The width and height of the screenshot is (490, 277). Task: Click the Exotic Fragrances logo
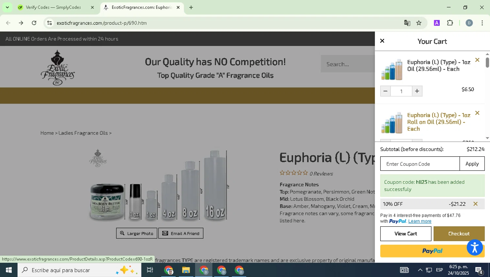pos(58,67)
